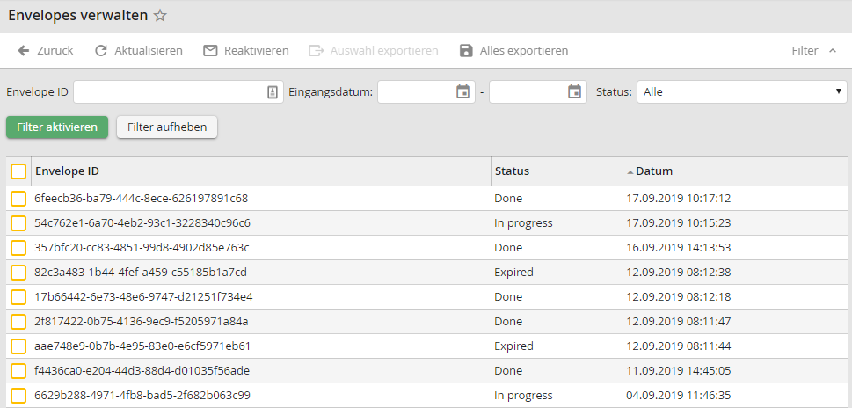
Task: Click the Alles exportieren toolbar item
Action: coord(523,51)
